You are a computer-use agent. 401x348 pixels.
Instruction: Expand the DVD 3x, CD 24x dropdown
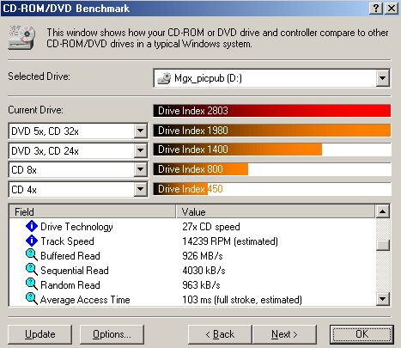140,150
